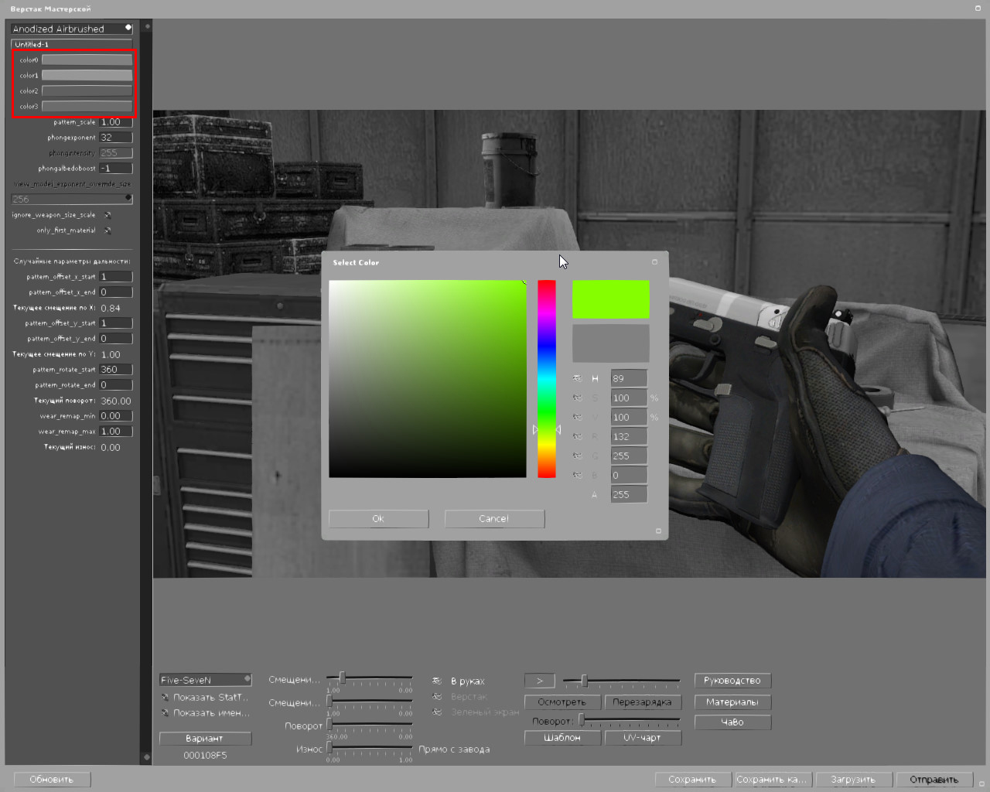Open the Материалы button
The image size is (990, 792).
click(x=732, y=702)
